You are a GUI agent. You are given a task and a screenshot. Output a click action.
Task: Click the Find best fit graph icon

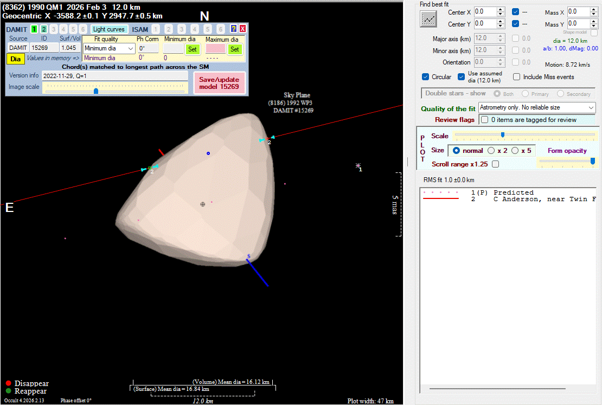point(428,18)
